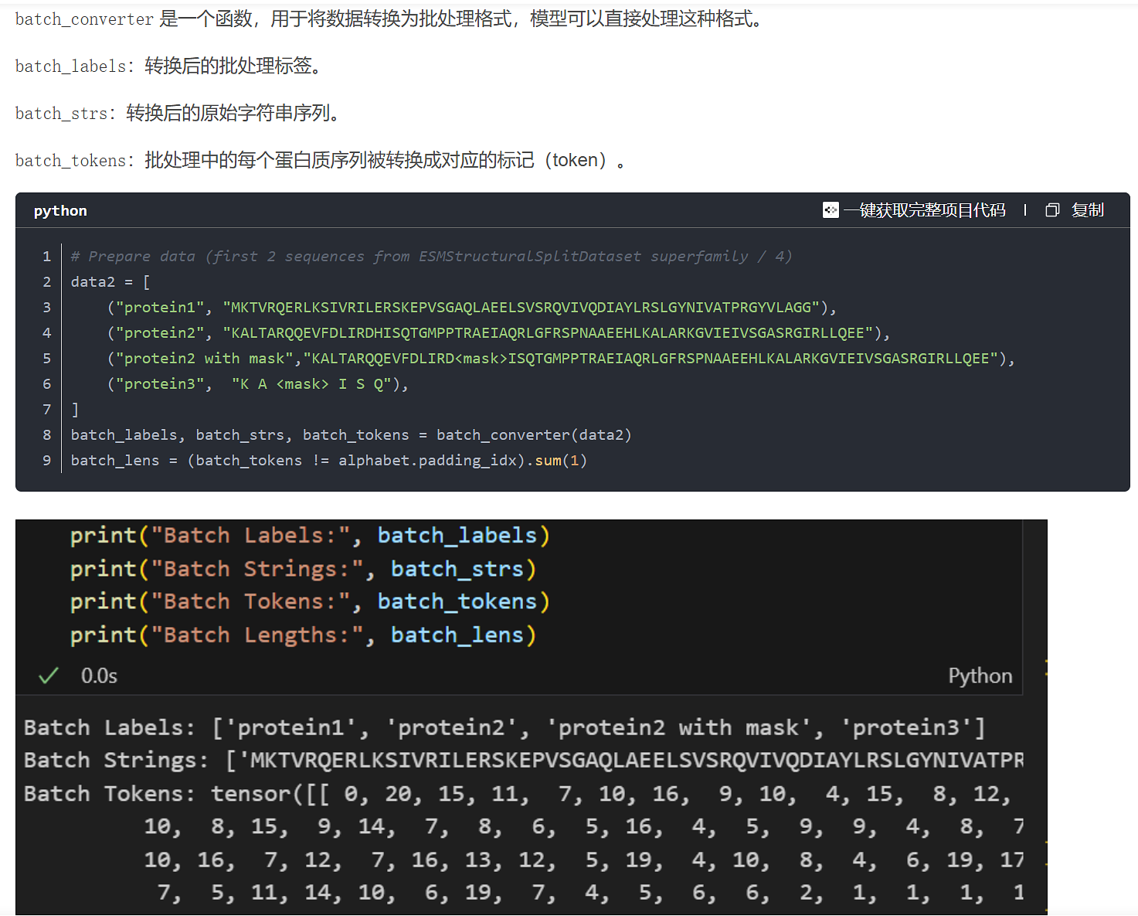Click the batch_converter(data2) call line
This screenshot has height=916, width=1138.
(351, 435)
